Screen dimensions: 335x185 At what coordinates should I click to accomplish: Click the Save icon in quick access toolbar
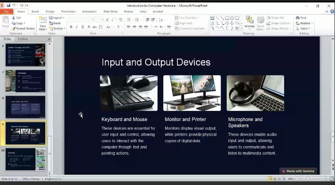tap(8, 5)
